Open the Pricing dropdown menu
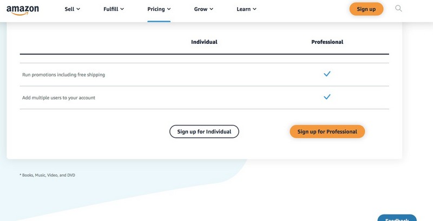Screen dimensions: 433x221 pyautogui.click(x=159, y=9)
